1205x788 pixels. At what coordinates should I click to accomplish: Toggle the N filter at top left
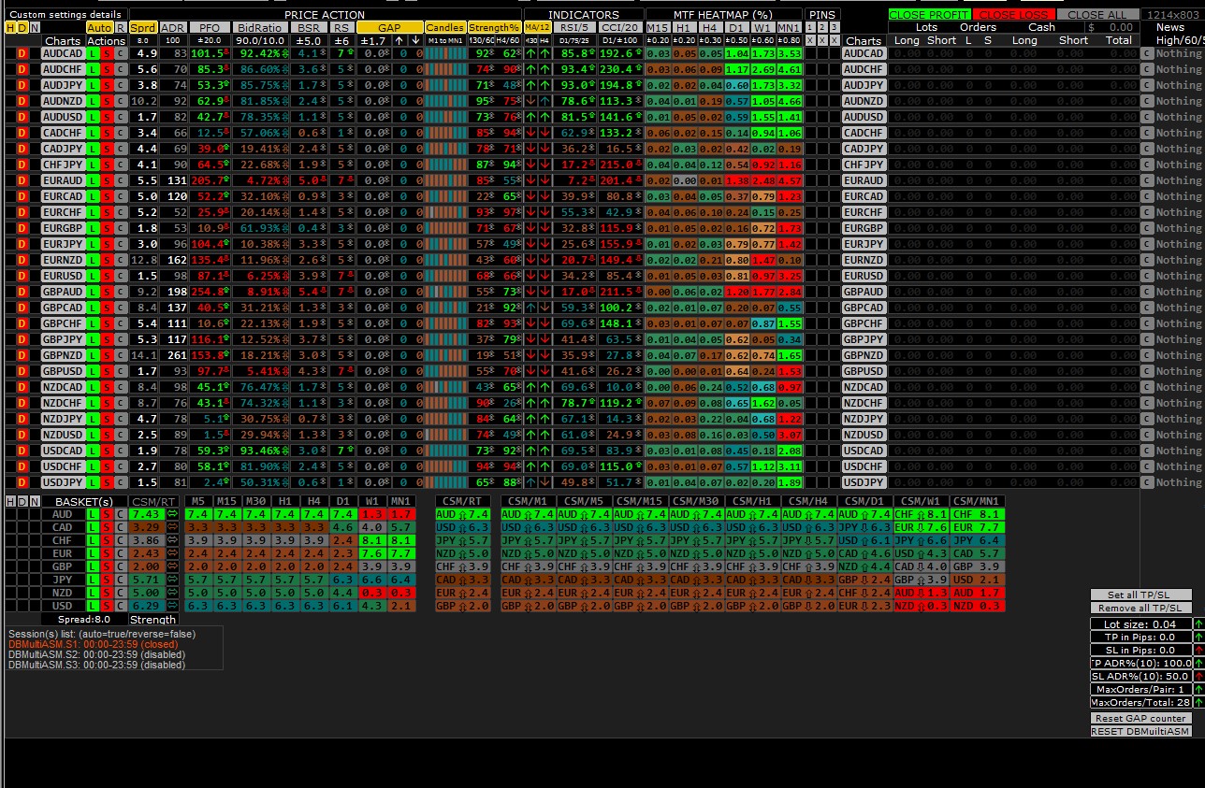(x=35, y=27)
